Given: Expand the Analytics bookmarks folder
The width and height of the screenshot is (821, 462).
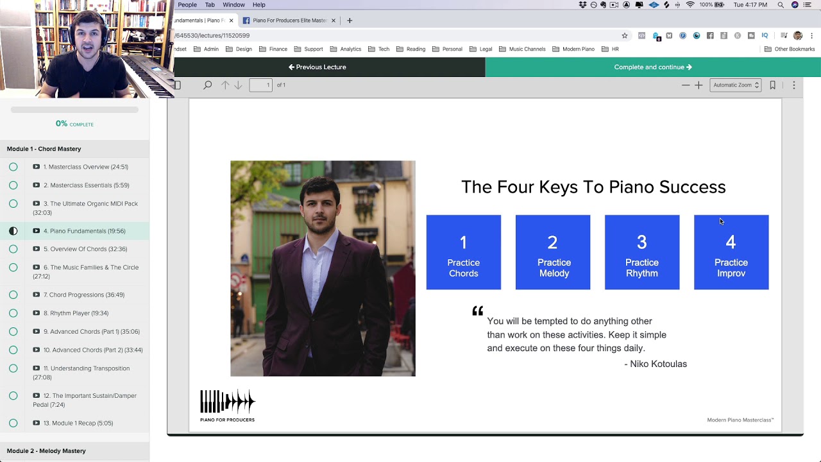Looking at the screenshot, I should 346,49.
